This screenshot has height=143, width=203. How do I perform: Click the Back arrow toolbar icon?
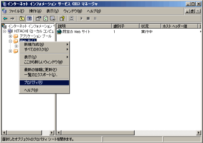coord(5,19)
